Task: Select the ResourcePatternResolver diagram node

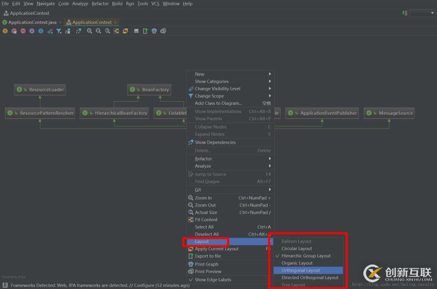Action: click(x=40, y=113)
